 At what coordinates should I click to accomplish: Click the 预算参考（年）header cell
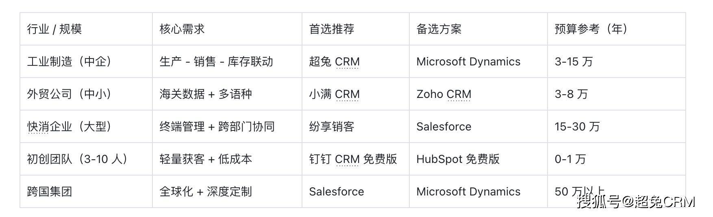pyautogui.click(x=591, y=29)
